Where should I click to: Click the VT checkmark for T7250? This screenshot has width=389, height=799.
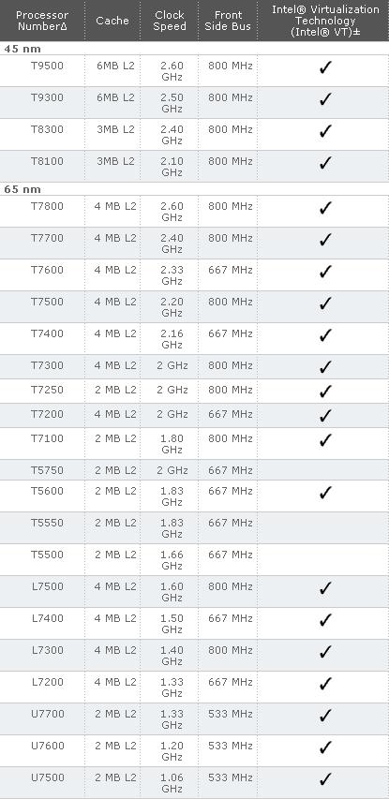[325, 392]
